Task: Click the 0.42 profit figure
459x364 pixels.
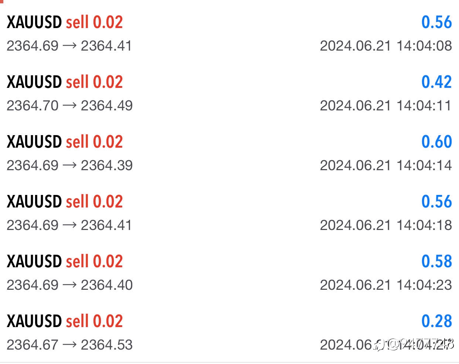Action: (x=436, y=82)
